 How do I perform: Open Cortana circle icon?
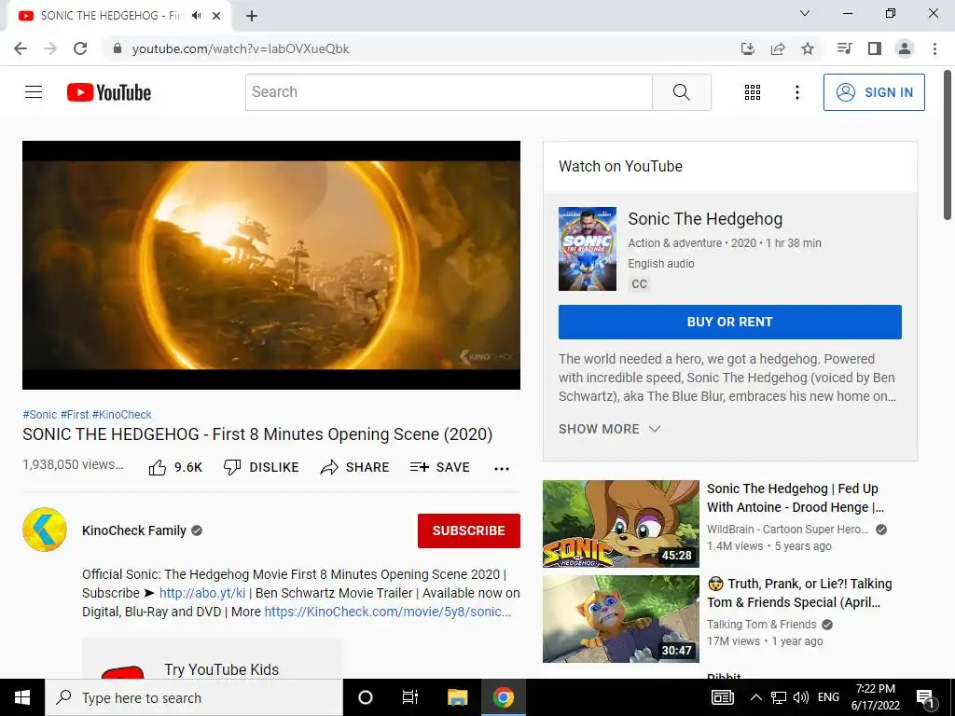[x=366, y=697]
